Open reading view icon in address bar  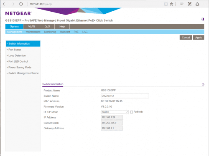(166, 4)
